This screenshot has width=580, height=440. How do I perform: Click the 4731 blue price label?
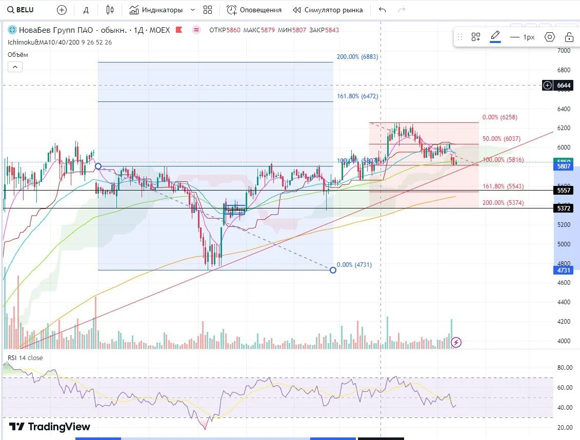click(x=564, y=270)
